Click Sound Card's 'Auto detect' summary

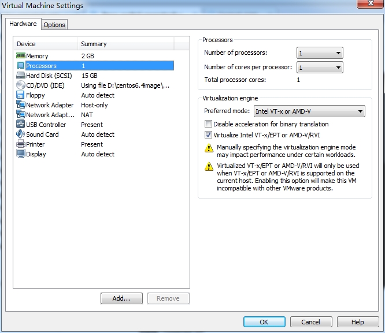pos(98,134)
